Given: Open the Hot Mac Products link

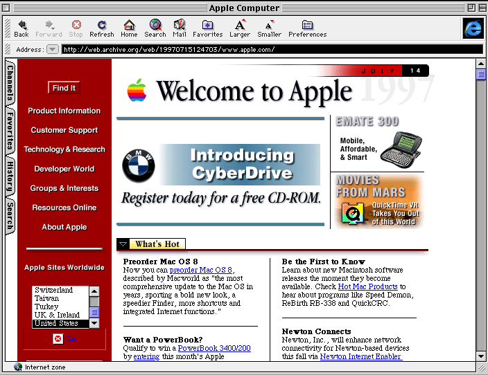Looking at the screenshot, I should coord(367,286).
